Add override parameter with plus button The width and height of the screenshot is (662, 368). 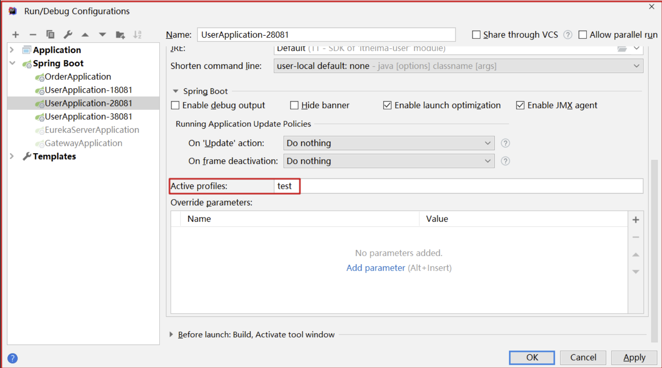tap(636, 220)
